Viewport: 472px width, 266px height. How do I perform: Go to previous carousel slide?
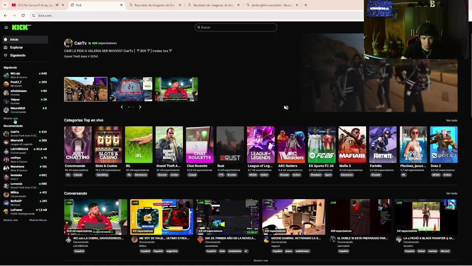pos(122,107)
